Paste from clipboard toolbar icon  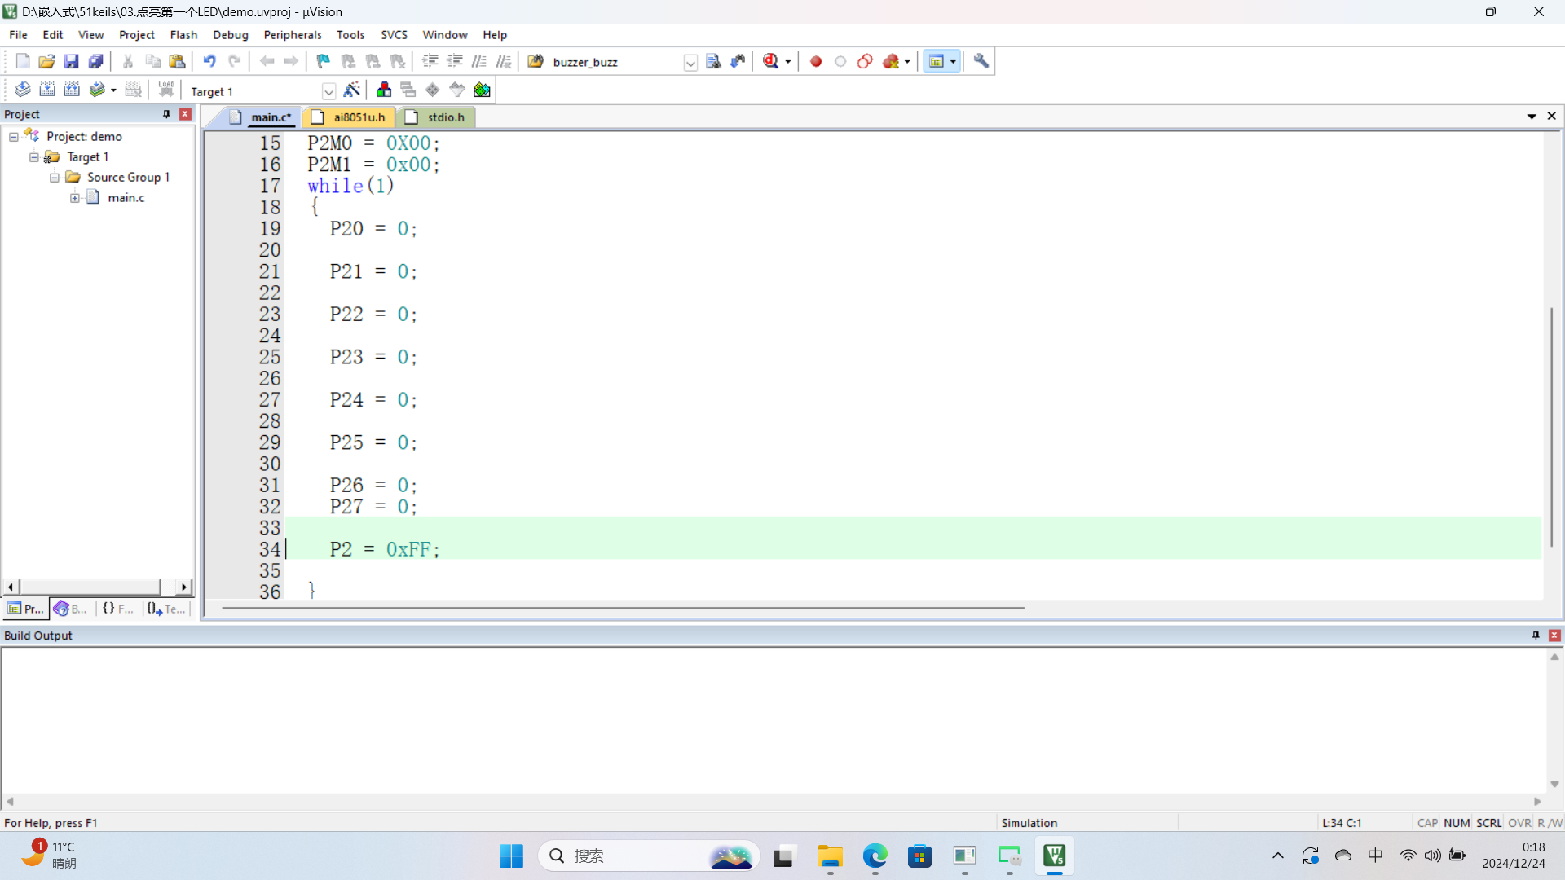177,61
